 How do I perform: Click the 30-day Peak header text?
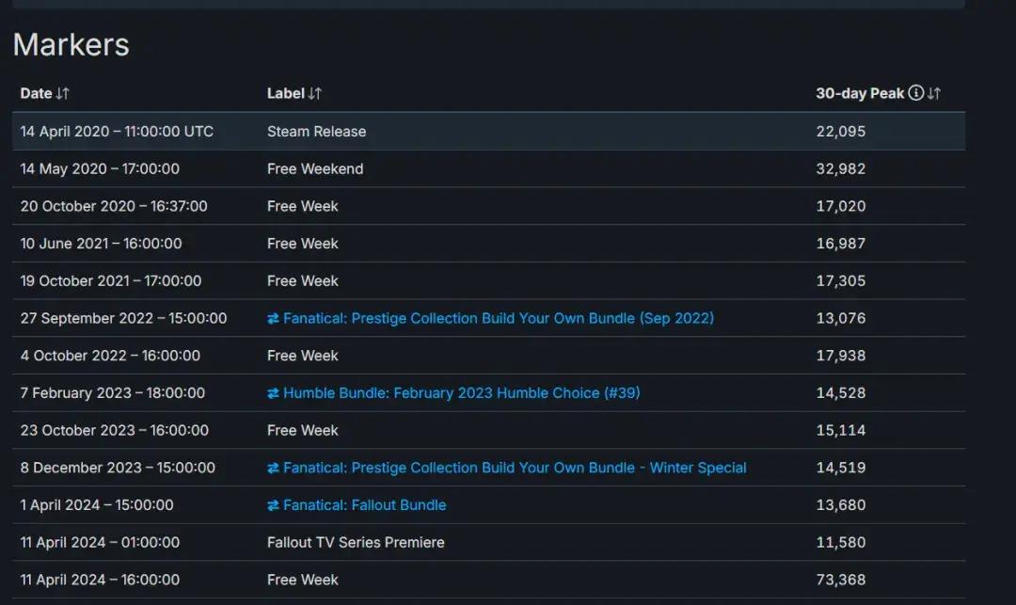pyautogui.click(x=860, y=93)
